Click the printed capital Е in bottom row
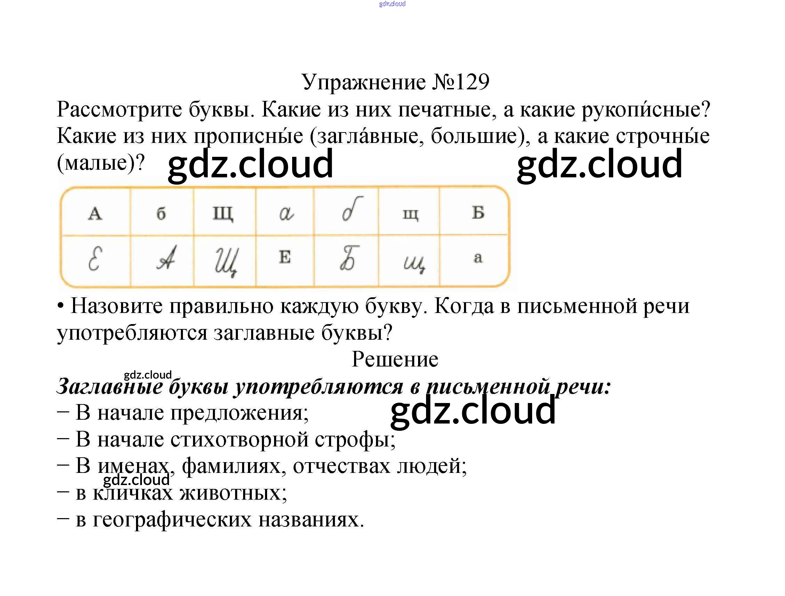Viewport: 785px width, 596px height. [285, 257]
